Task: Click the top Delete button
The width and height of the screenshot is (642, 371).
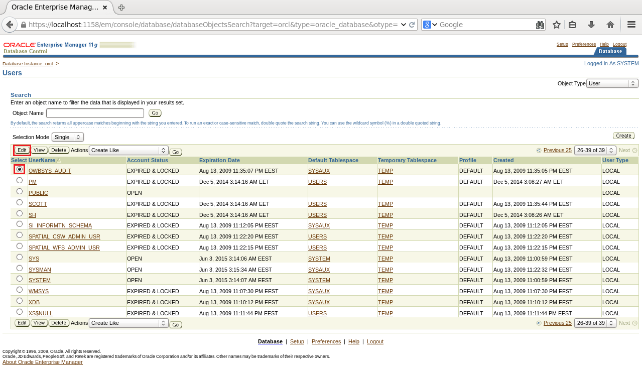Action: 59,150
